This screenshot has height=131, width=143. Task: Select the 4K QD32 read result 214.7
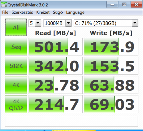tap(55, 104)
